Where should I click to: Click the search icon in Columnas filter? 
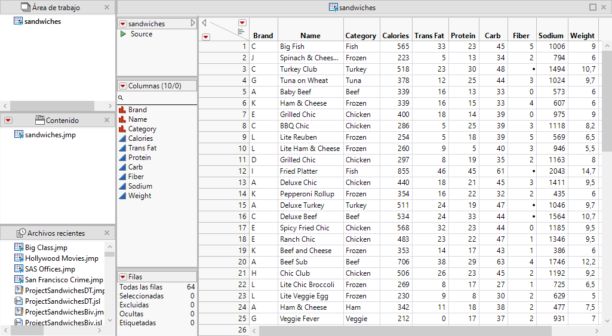click(x=121, y=98)
